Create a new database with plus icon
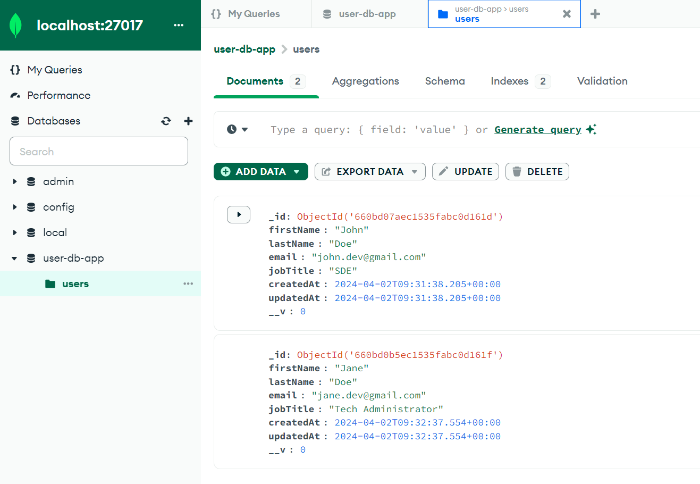Image resolution: width=700 pixels, height=484 pixels. click(188, 121)
